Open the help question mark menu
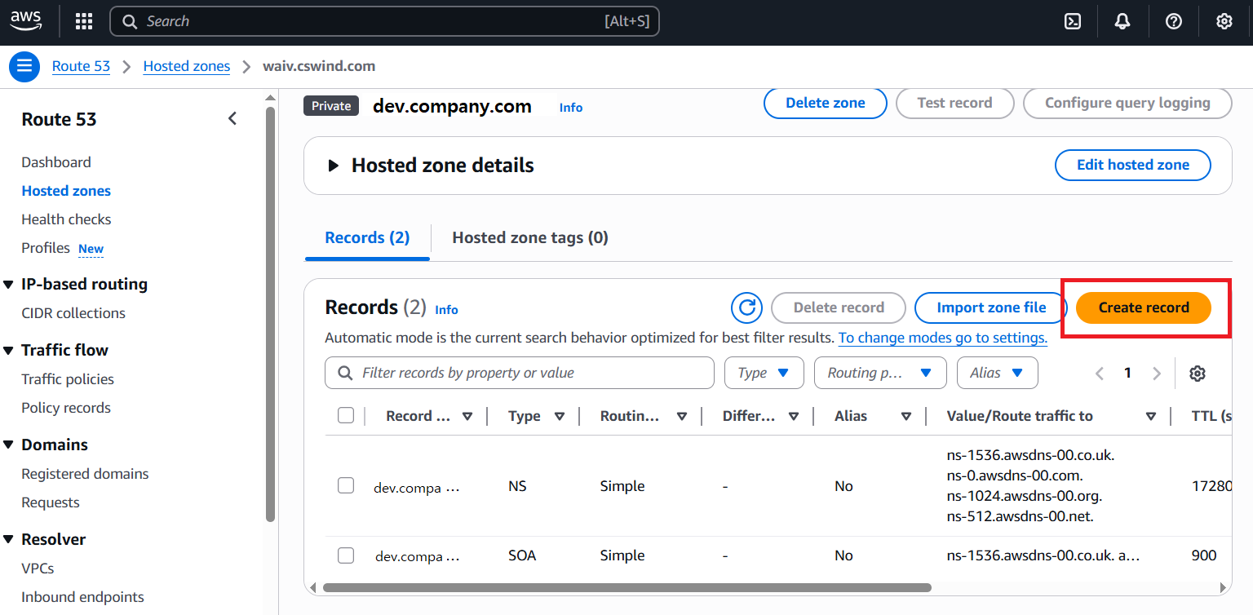The image size is (1253, 615). pyautogui.click(x=1173, y=22)
